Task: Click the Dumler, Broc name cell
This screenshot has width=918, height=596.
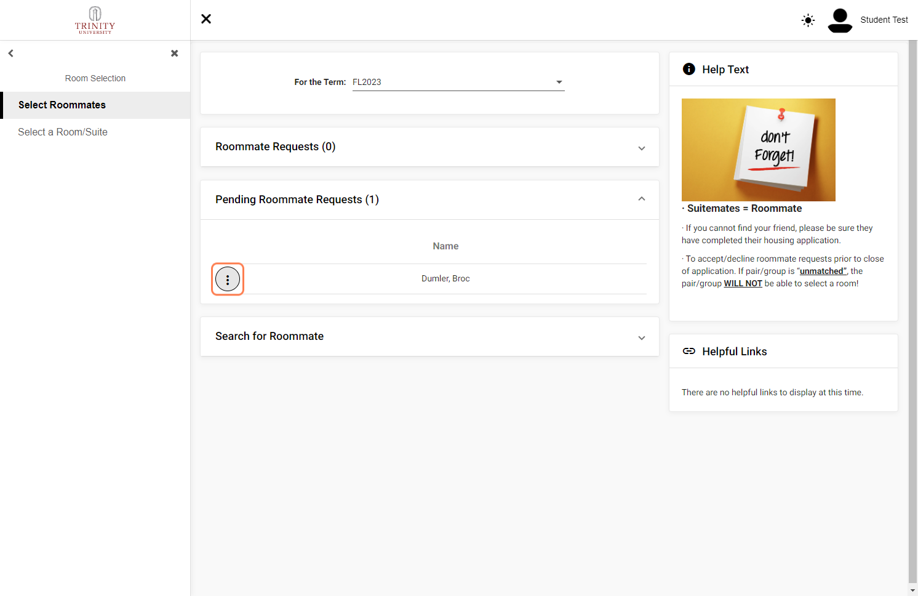Action: (445, 279)
